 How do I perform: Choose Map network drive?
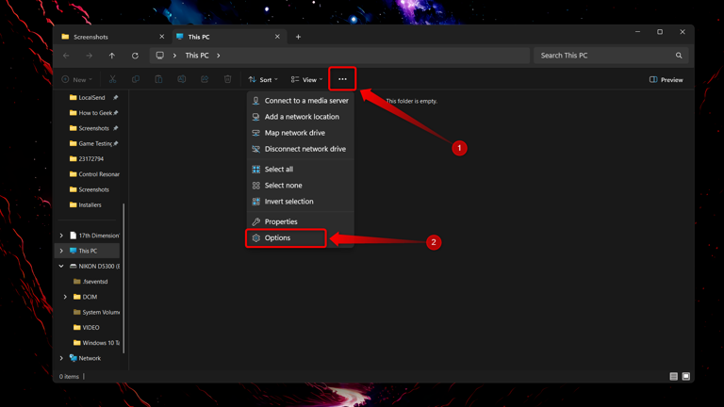[301, 133]
